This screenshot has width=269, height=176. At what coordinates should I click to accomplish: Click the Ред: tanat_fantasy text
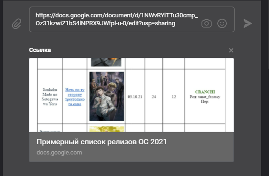tap(205, 97)
